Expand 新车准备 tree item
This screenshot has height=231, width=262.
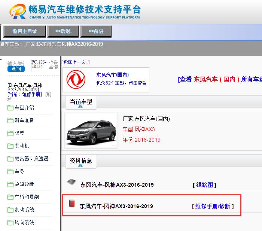pyautogui.click(x=24, y=120)
